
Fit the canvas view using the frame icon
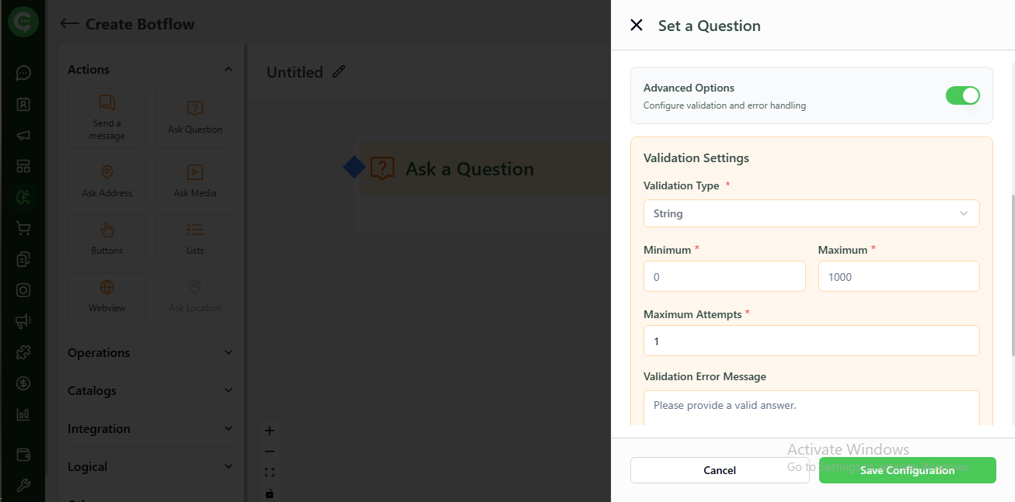[x=270, y=472]
